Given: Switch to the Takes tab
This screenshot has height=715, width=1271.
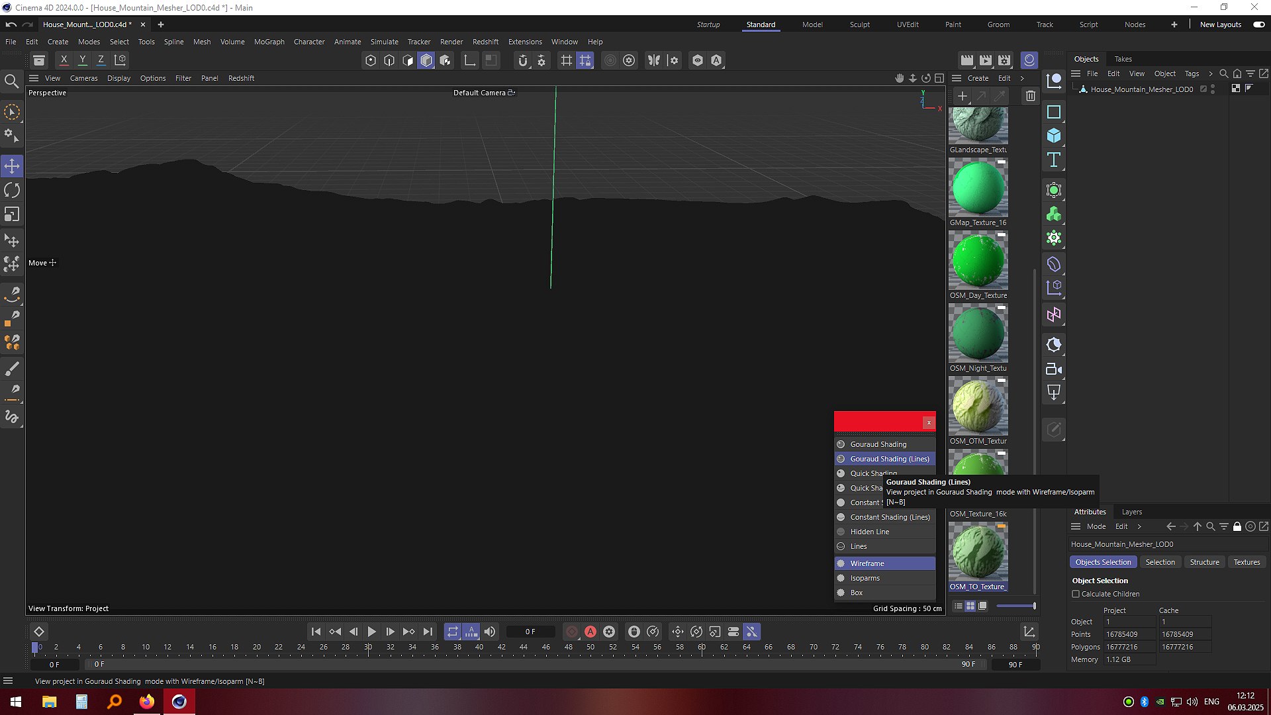Looking at the screenshot, I should click(x=1123, y=59).
